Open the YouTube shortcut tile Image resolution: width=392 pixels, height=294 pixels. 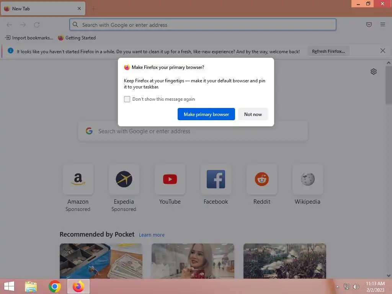pos(170,185)
